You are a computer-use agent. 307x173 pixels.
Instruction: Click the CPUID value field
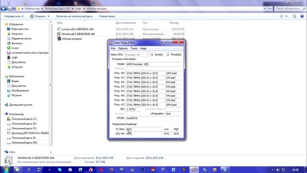pos(153,118)
